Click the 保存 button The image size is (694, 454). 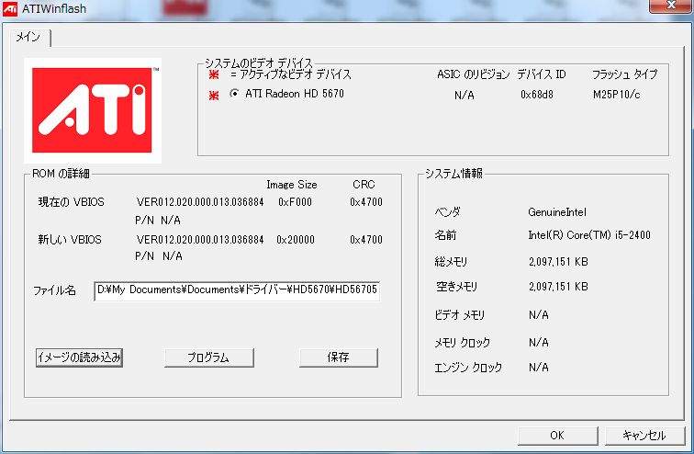[339, 358]
